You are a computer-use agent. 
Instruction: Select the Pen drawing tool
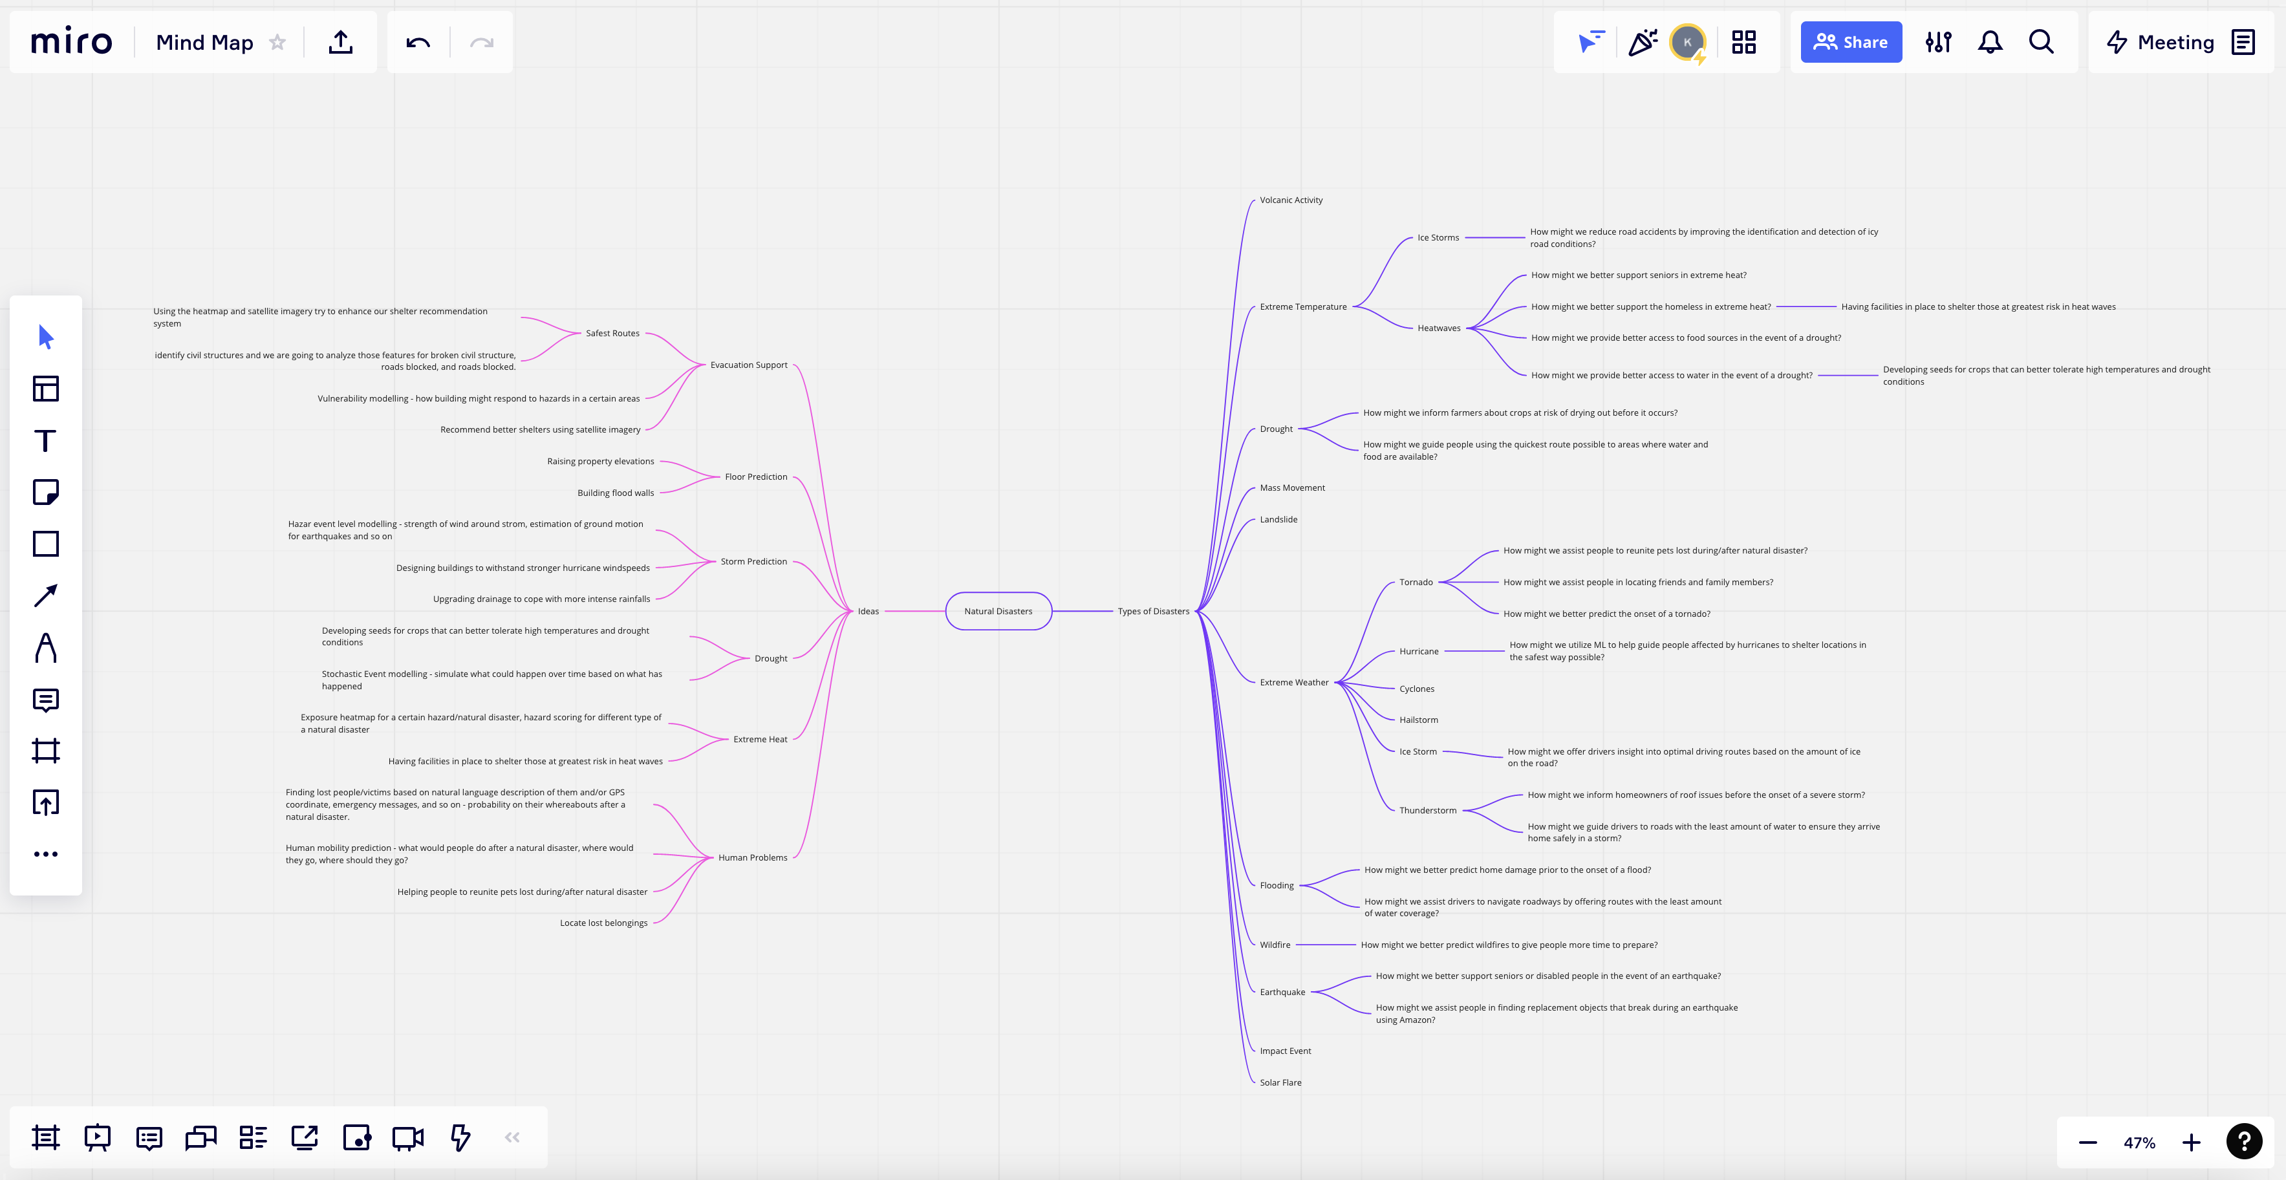[45, 648]
